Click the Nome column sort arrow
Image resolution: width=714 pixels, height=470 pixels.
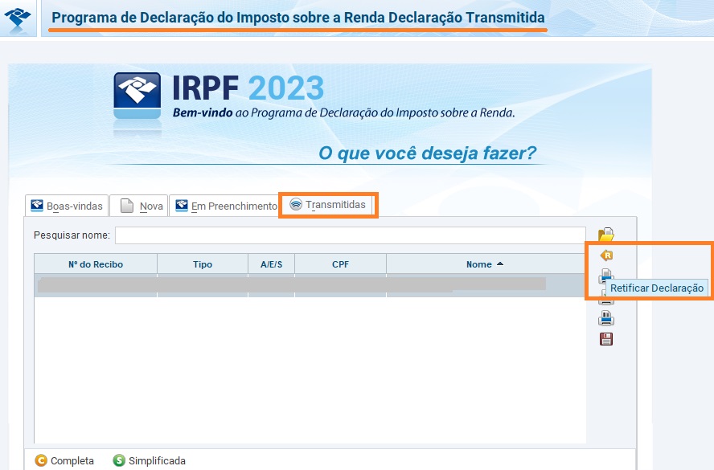coord(500,264)
